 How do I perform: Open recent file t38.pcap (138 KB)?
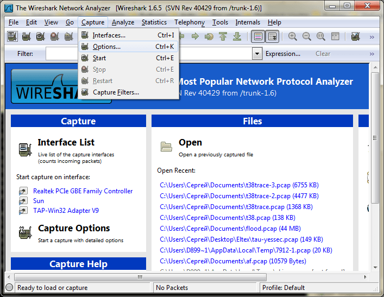point(228,218)
